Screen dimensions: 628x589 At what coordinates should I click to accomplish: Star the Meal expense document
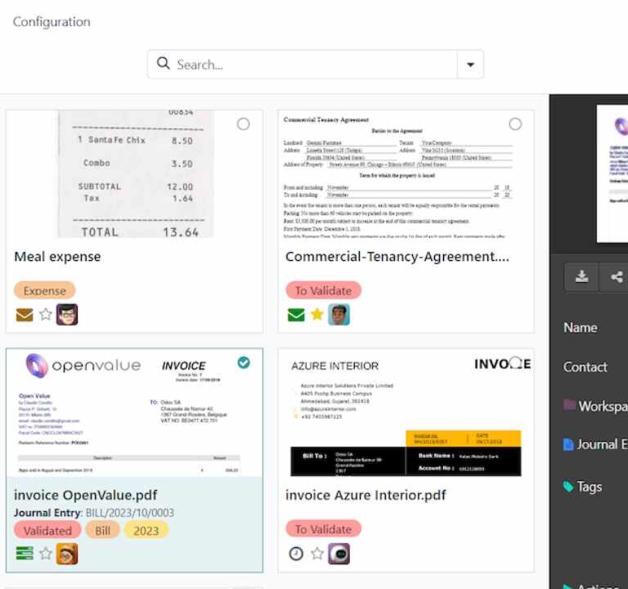click(x=46, y=314)
